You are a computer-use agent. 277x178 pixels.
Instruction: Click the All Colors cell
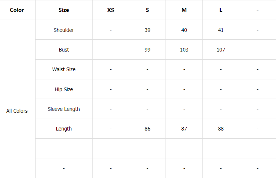click(17, 111)
